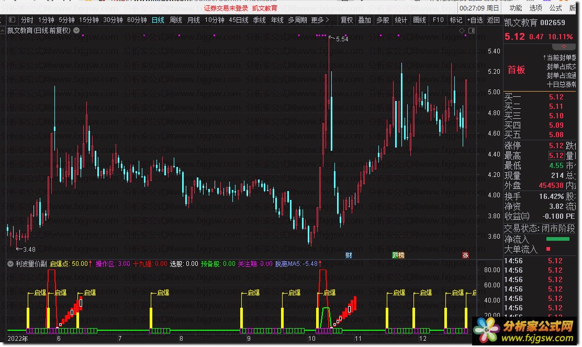Click the 3.48 low price label
Image resolution: width=582 pixels, height=347 pixels.
[29, 250]
